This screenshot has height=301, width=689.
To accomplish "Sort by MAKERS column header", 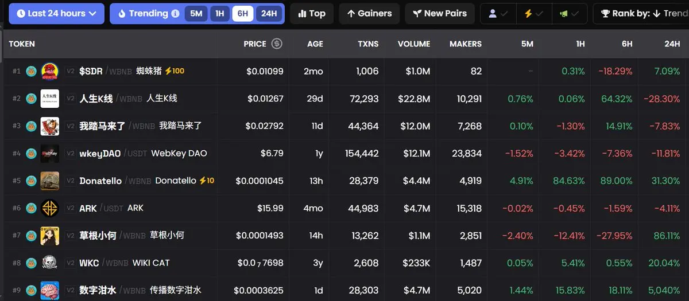I will (x=466, y=44).
